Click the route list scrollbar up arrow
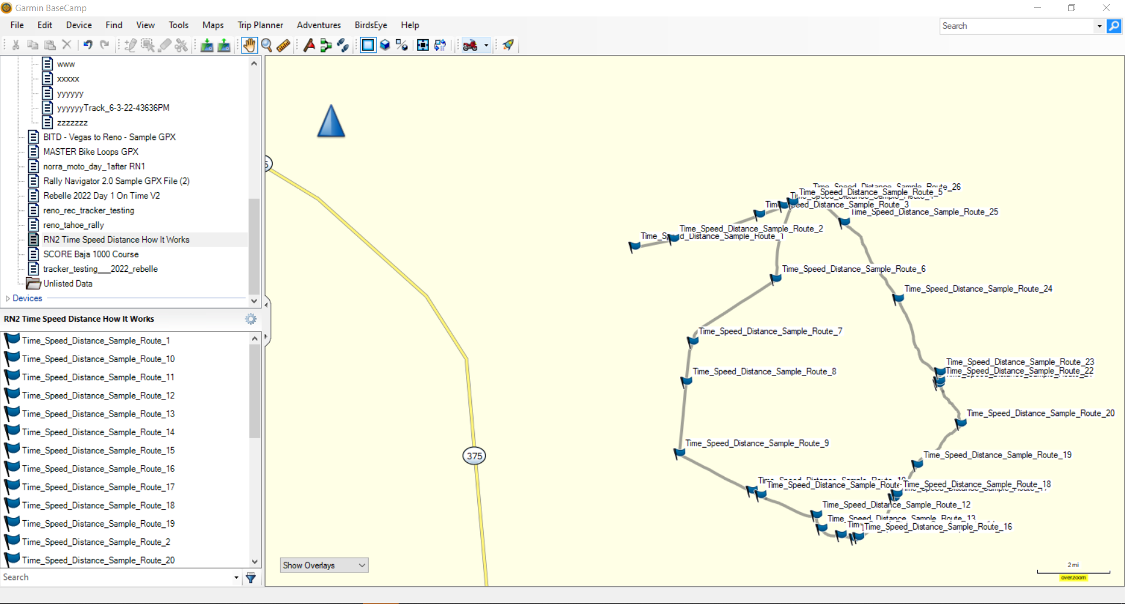The height and width of the screenshot is (604, 1125). coord(254,339)
